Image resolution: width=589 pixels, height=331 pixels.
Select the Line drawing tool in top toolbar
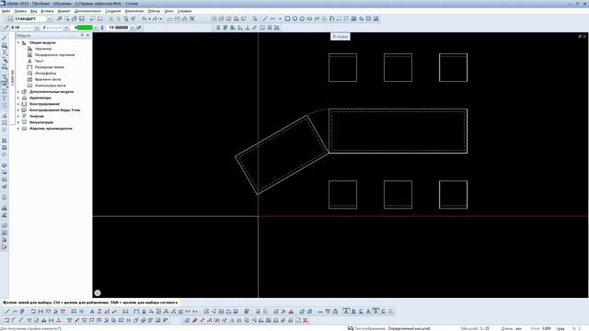point(265,18)
